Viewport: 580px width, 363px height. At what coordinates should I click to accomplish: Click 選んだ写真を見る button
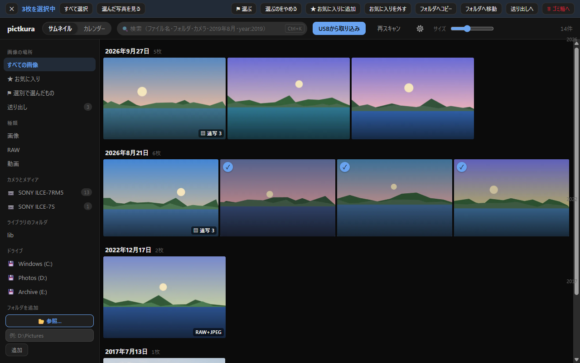121,9
